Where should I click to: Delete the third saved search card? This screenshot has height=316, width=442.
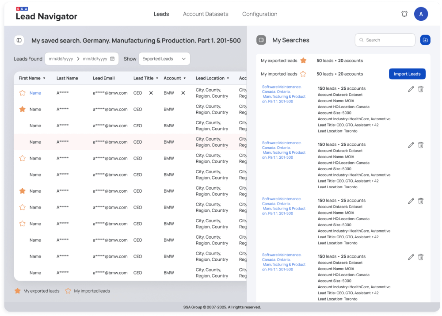(x=421, y=201)
